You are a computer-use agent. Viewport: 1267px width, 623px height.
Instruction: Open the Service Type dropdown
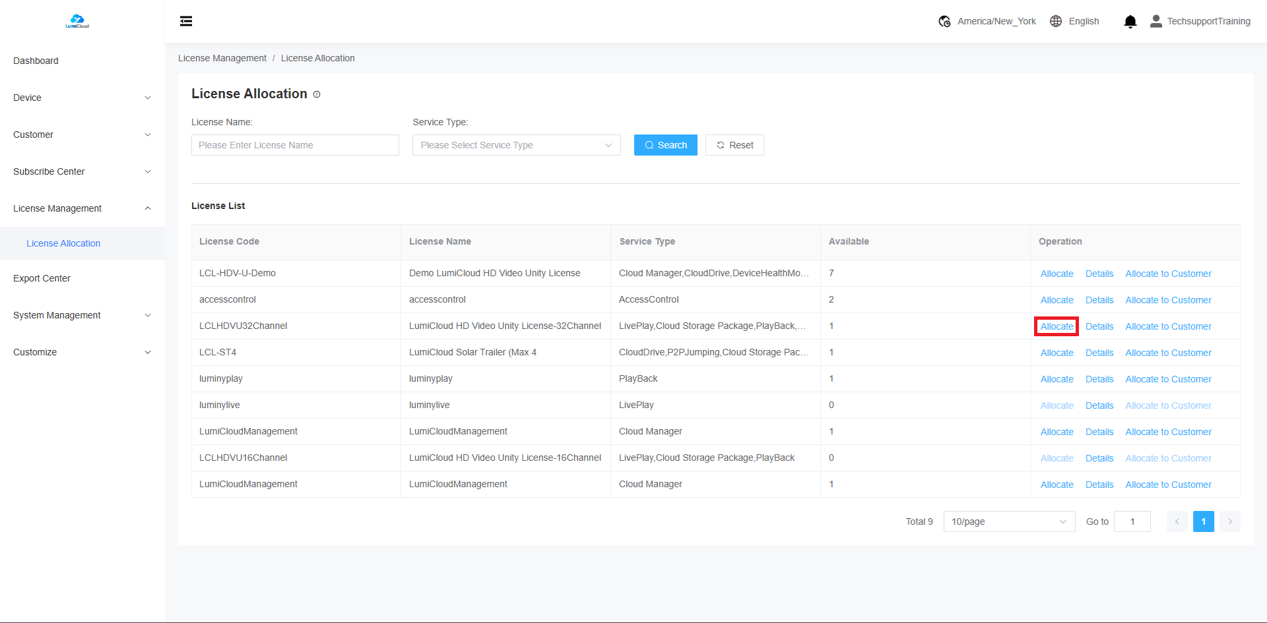516,145
